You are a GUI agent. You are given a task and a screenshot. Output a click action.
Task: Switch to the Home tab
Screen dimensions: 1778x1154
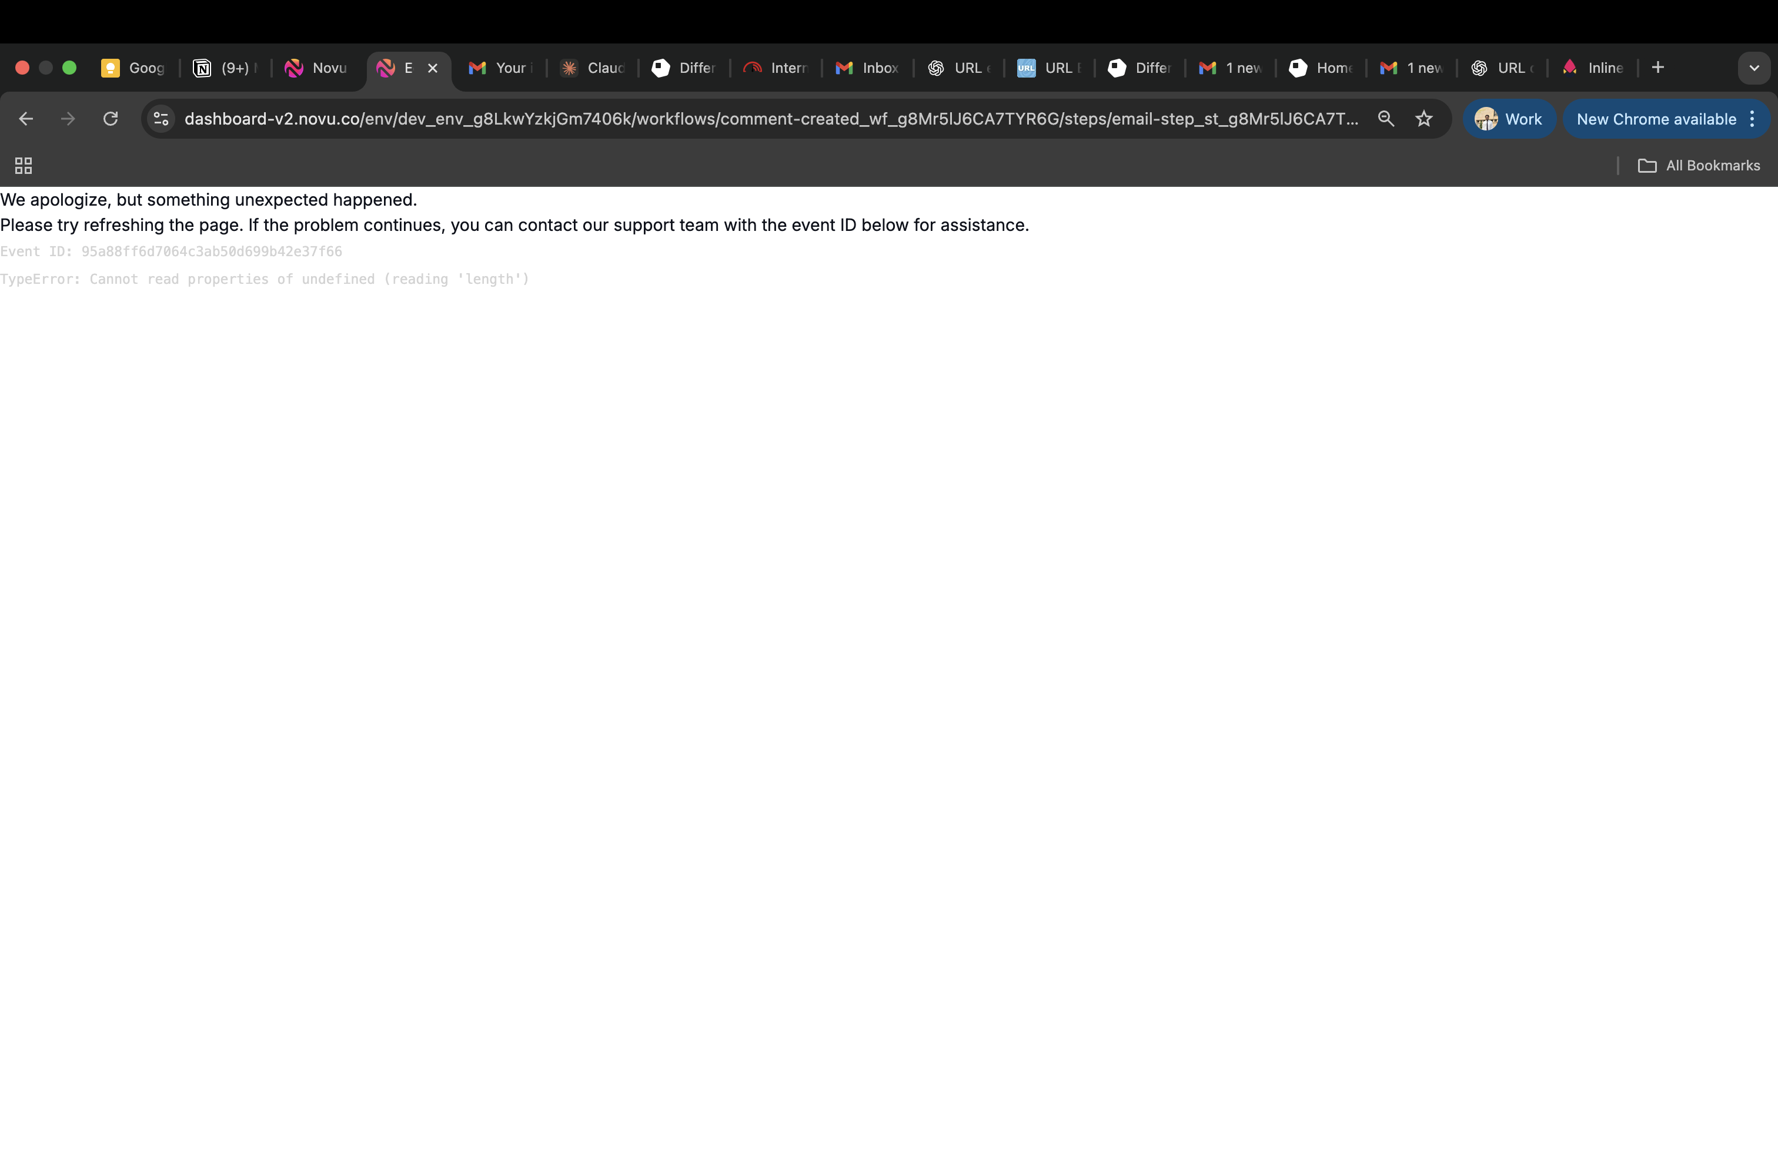point(1322,68)
